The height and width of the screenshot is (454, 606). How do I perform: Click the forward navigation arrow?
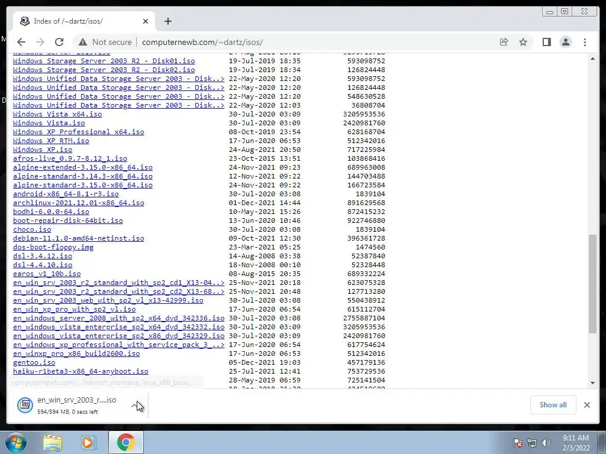click(x=40, y=42)
